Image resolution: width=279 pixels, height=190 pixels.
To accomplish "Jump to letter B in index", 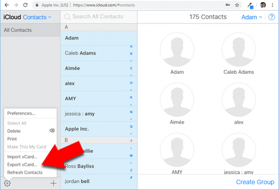I will [x=131, y=53].
